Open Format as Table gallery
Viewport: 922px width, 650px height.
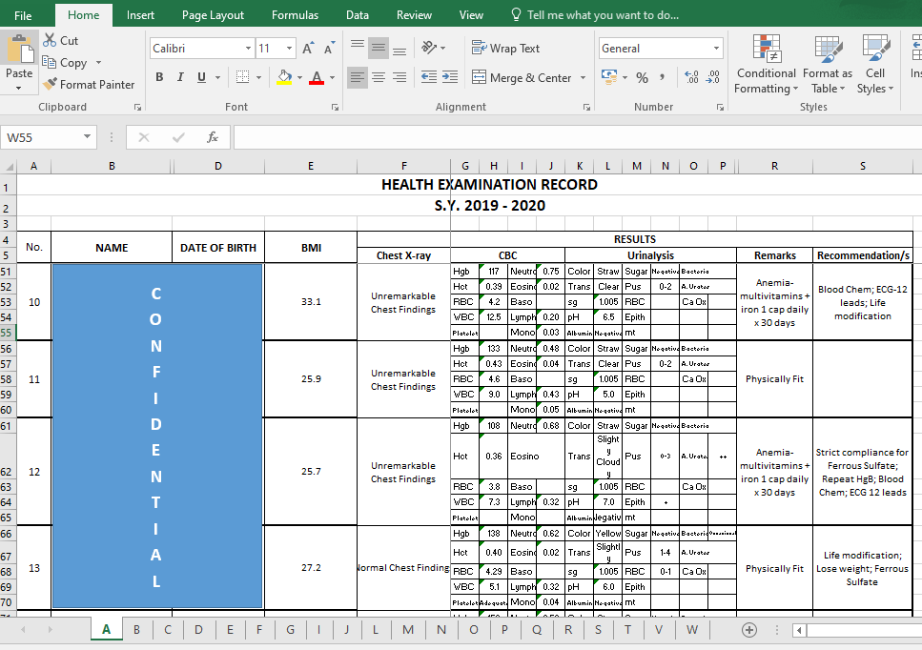coord(828,64)
